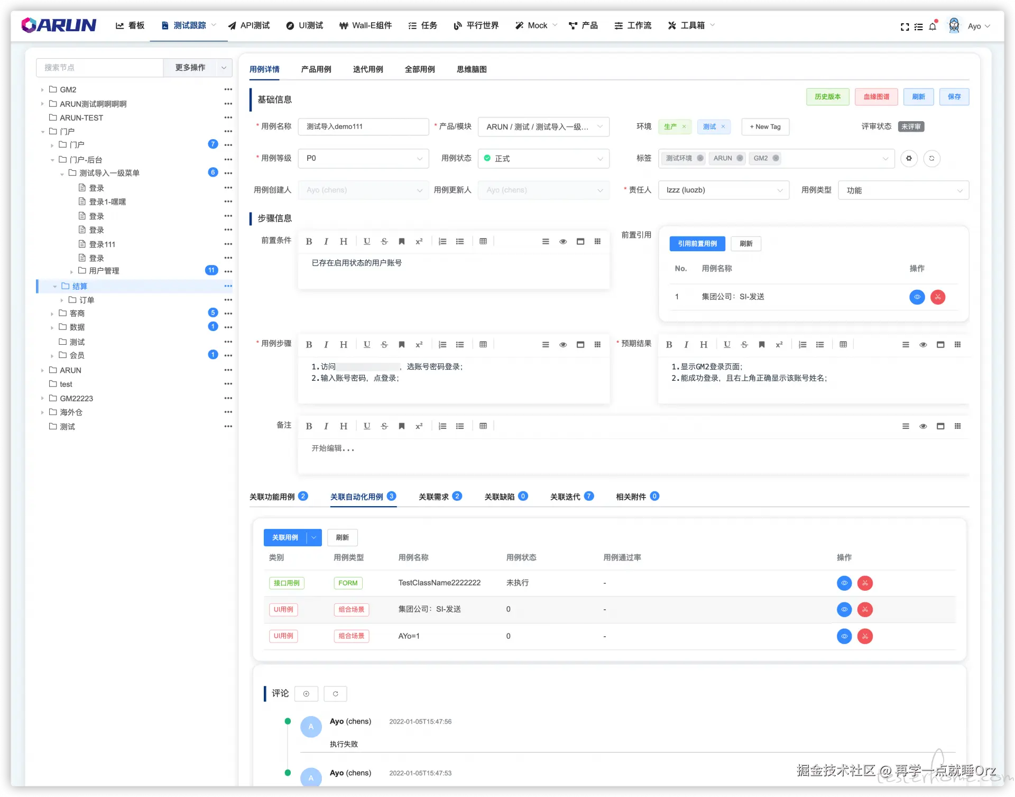
Task: Click red unlink icon for TestClassName2222222
Action: coord(865,583)
